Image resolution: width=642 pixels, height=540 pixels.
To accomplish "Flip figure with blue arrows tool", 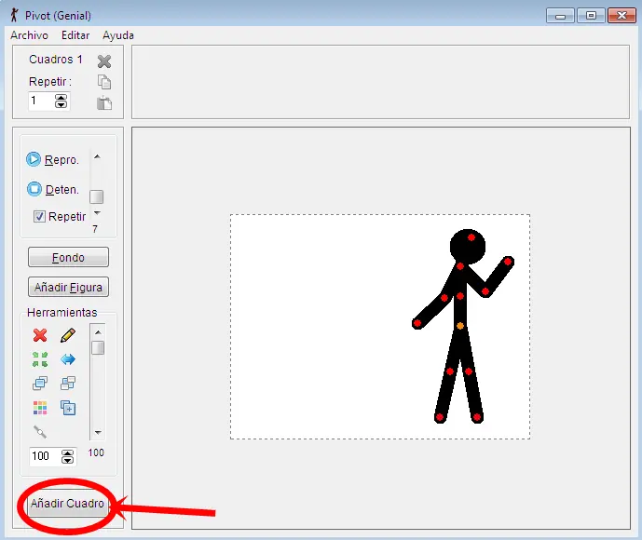I will pos(68,359).
